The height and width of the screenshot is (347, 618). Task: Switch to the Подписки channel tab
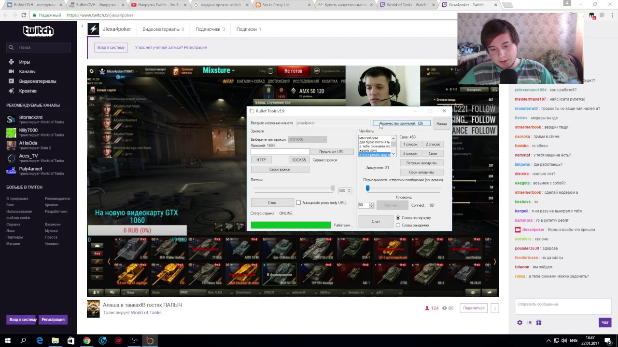(x=249, y=29)
